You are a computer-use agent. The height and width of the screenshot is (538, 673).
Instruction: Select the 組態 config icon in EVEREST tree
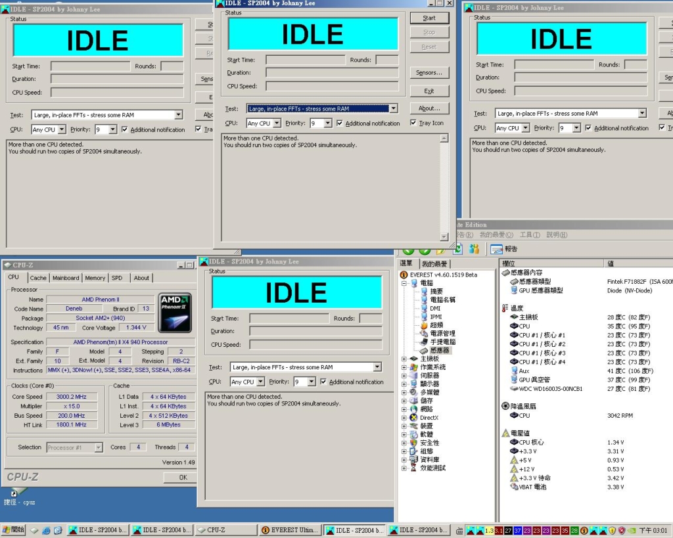pyautogui.click(x=414, y=451)
